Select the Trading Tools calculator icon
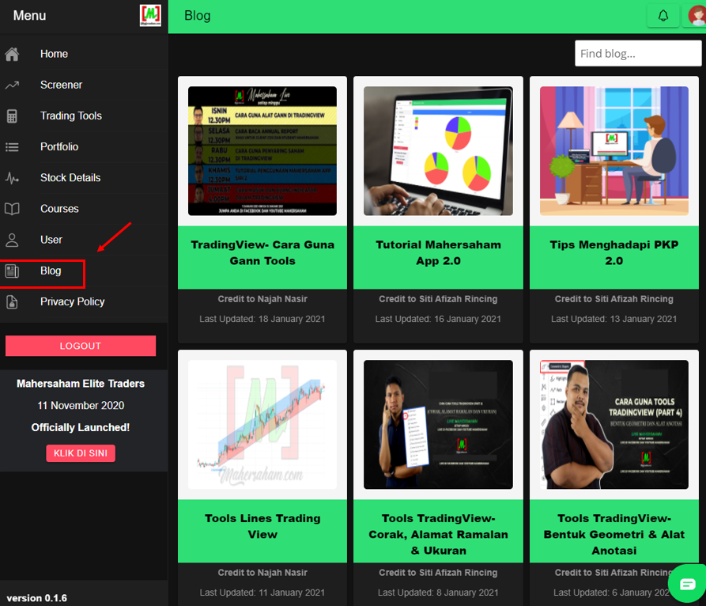Image resolution: width=706 pixels, height=606 pixels. (12, 116)
